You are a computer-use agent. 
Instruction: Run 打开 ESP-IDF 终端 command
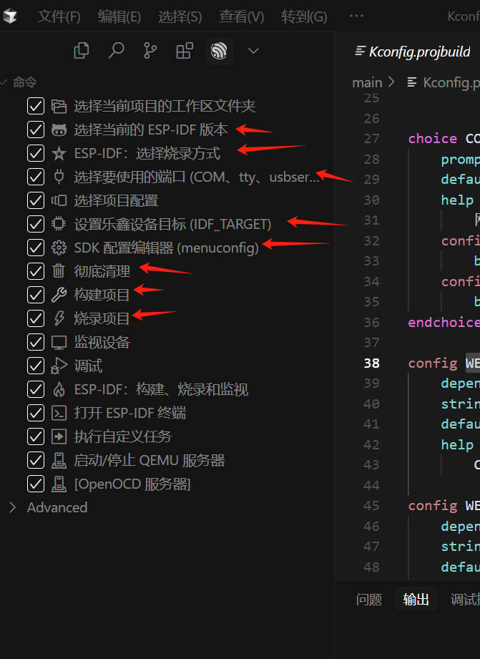130,413
